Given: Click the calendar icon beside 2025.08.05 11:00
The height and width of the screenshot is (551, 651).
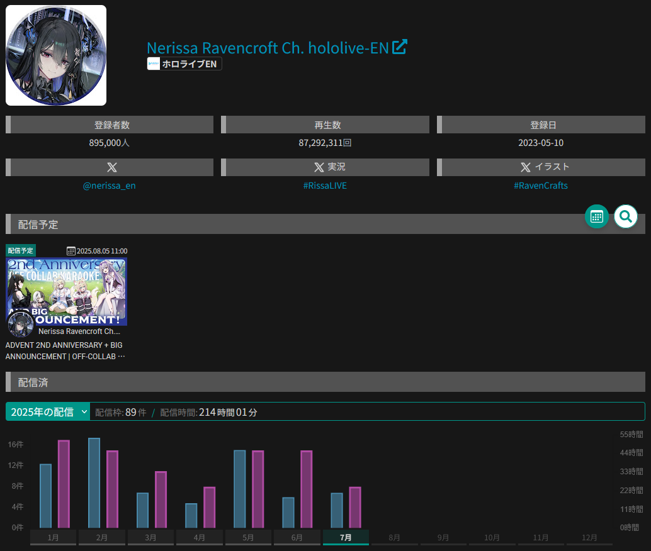Looking at the screenshot, I should (71, 251).
